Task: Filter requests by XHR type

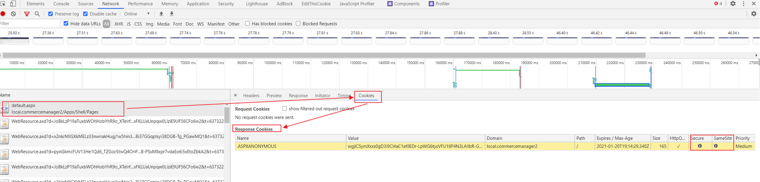Action: click(x=119, y=24)
